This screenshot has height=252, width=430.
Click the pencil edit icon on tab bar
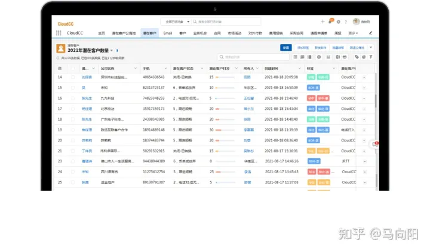370,33
